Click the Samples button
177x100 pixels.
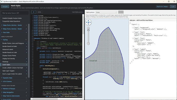point(5,7)
